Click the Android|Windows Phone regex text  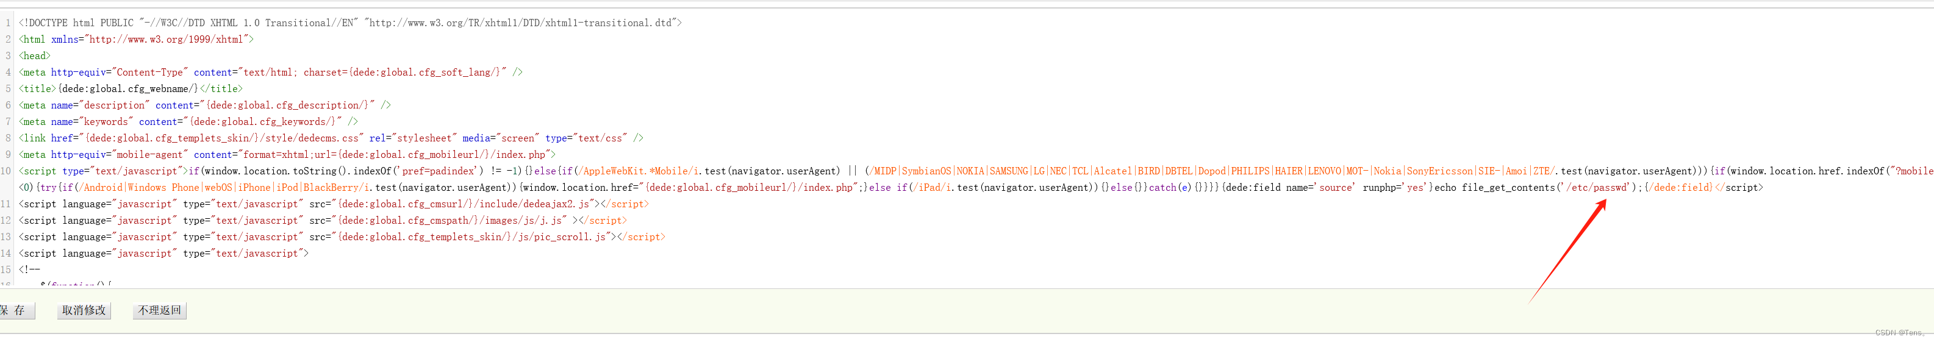click(x=224, y=188)
